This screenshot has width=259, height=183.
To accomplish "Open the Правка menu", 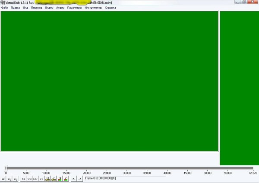I will pyautogui.click(x=16, y=8).
